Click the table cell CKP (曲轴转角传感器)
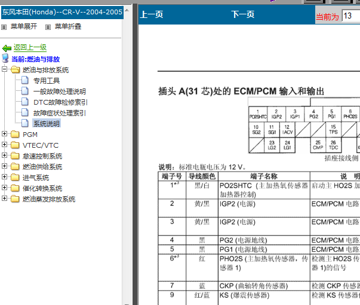This screenshot has width=360, height=305. (x=264, y=286)
